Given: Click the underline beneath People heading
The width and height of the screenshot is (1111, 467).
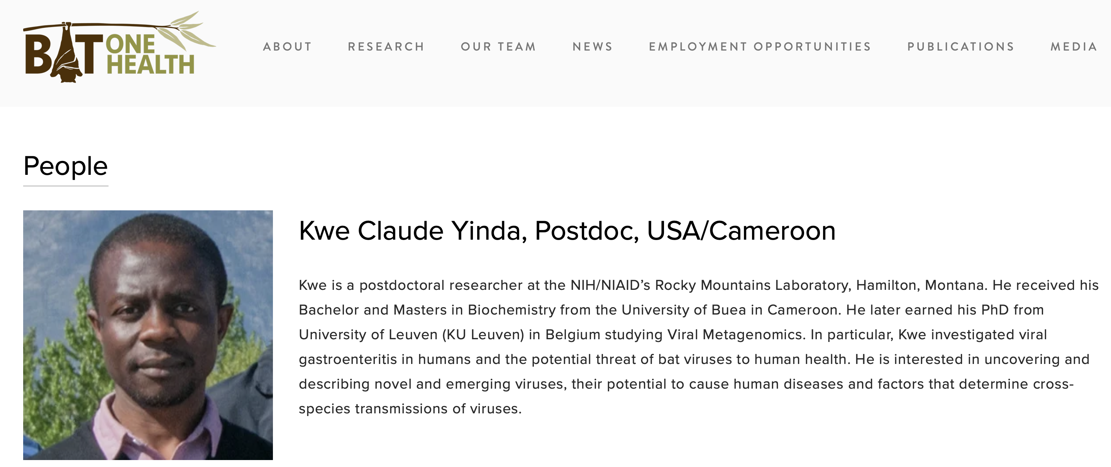Looking at the screenshot, I should click(66, 186).
